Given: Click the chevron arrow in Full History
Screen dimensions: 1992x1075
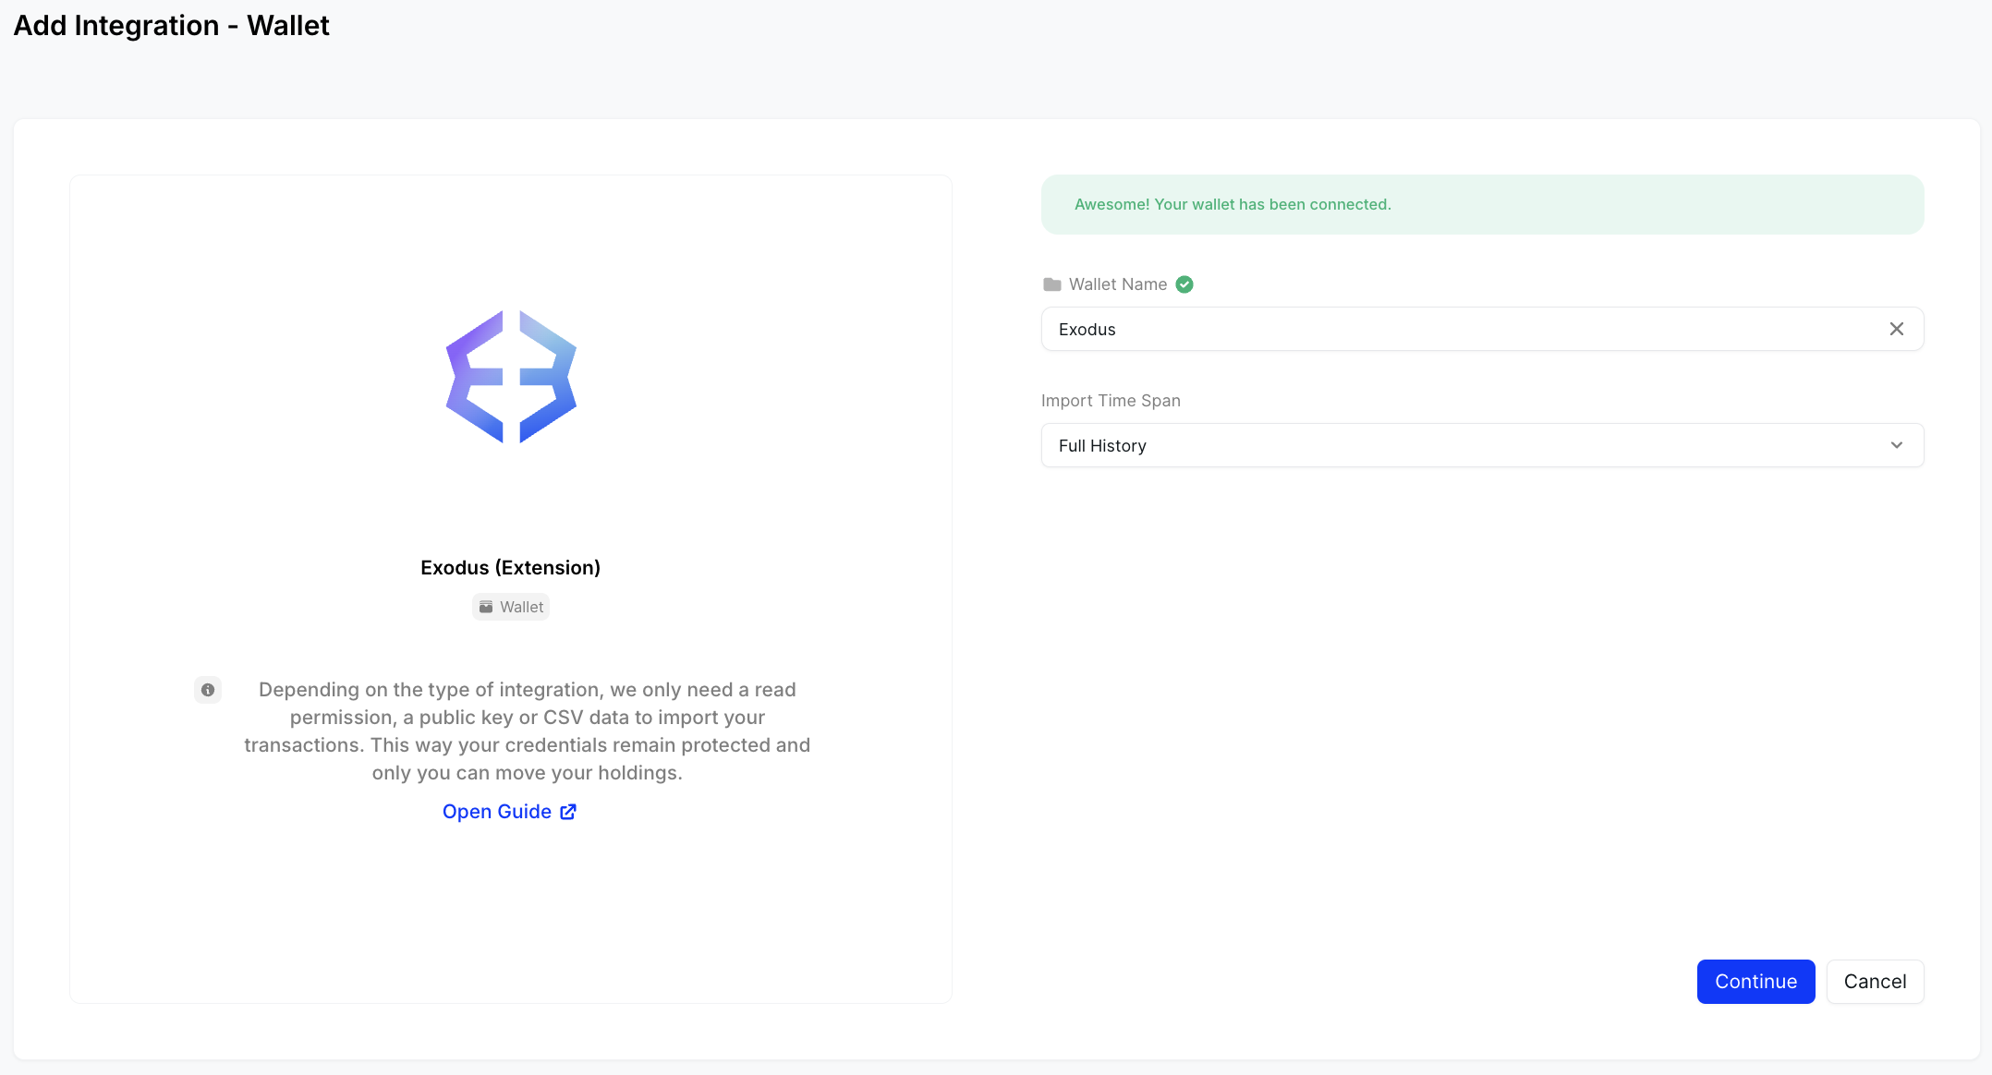Looking at the screenshot, I should pos(1897,445).
